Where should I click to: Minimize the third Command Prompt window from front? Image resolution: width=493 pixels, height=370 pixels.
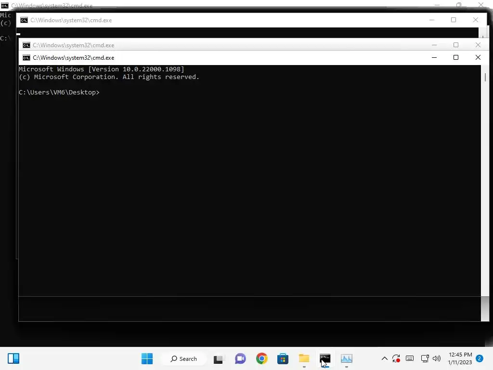432,20
